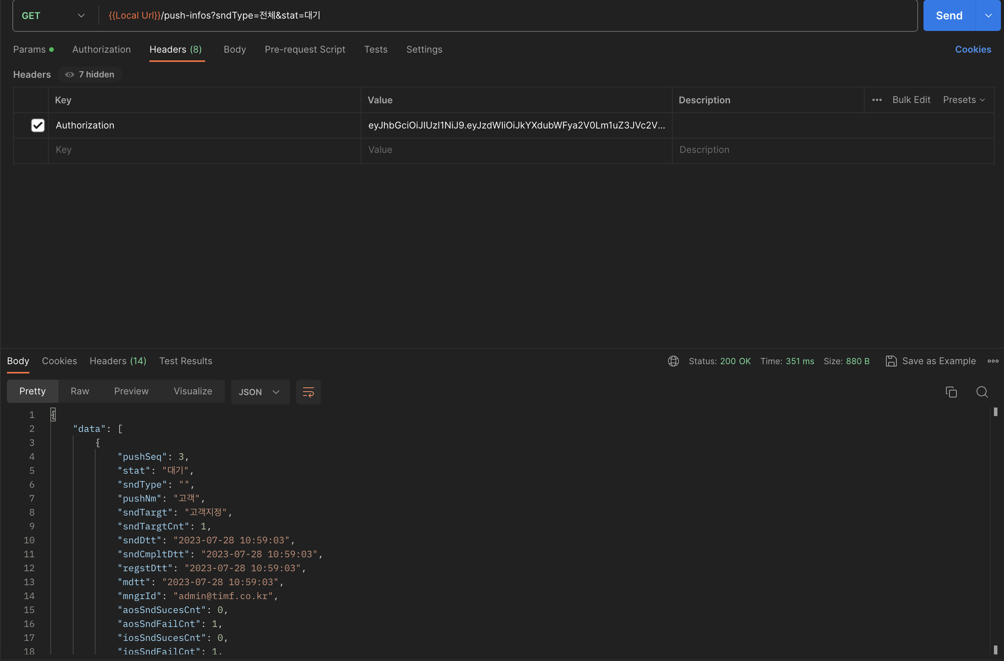Screen dimensions: 1004x661
Task: Switch to the Pre-request Script tab
Action: [305, 50]
